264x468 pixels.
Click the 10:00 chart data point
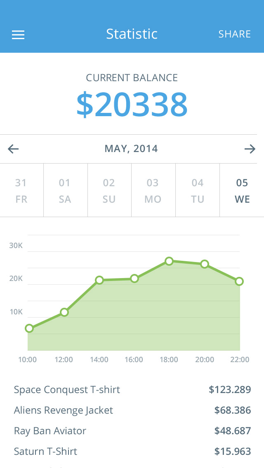(x=29, y=328)
